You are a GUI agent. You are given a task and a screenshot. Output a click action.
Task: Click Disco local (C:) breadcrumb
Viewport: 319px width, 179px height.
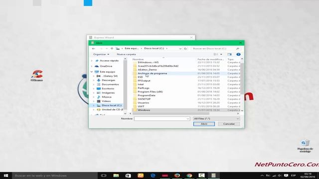click(x=154, y=48)
